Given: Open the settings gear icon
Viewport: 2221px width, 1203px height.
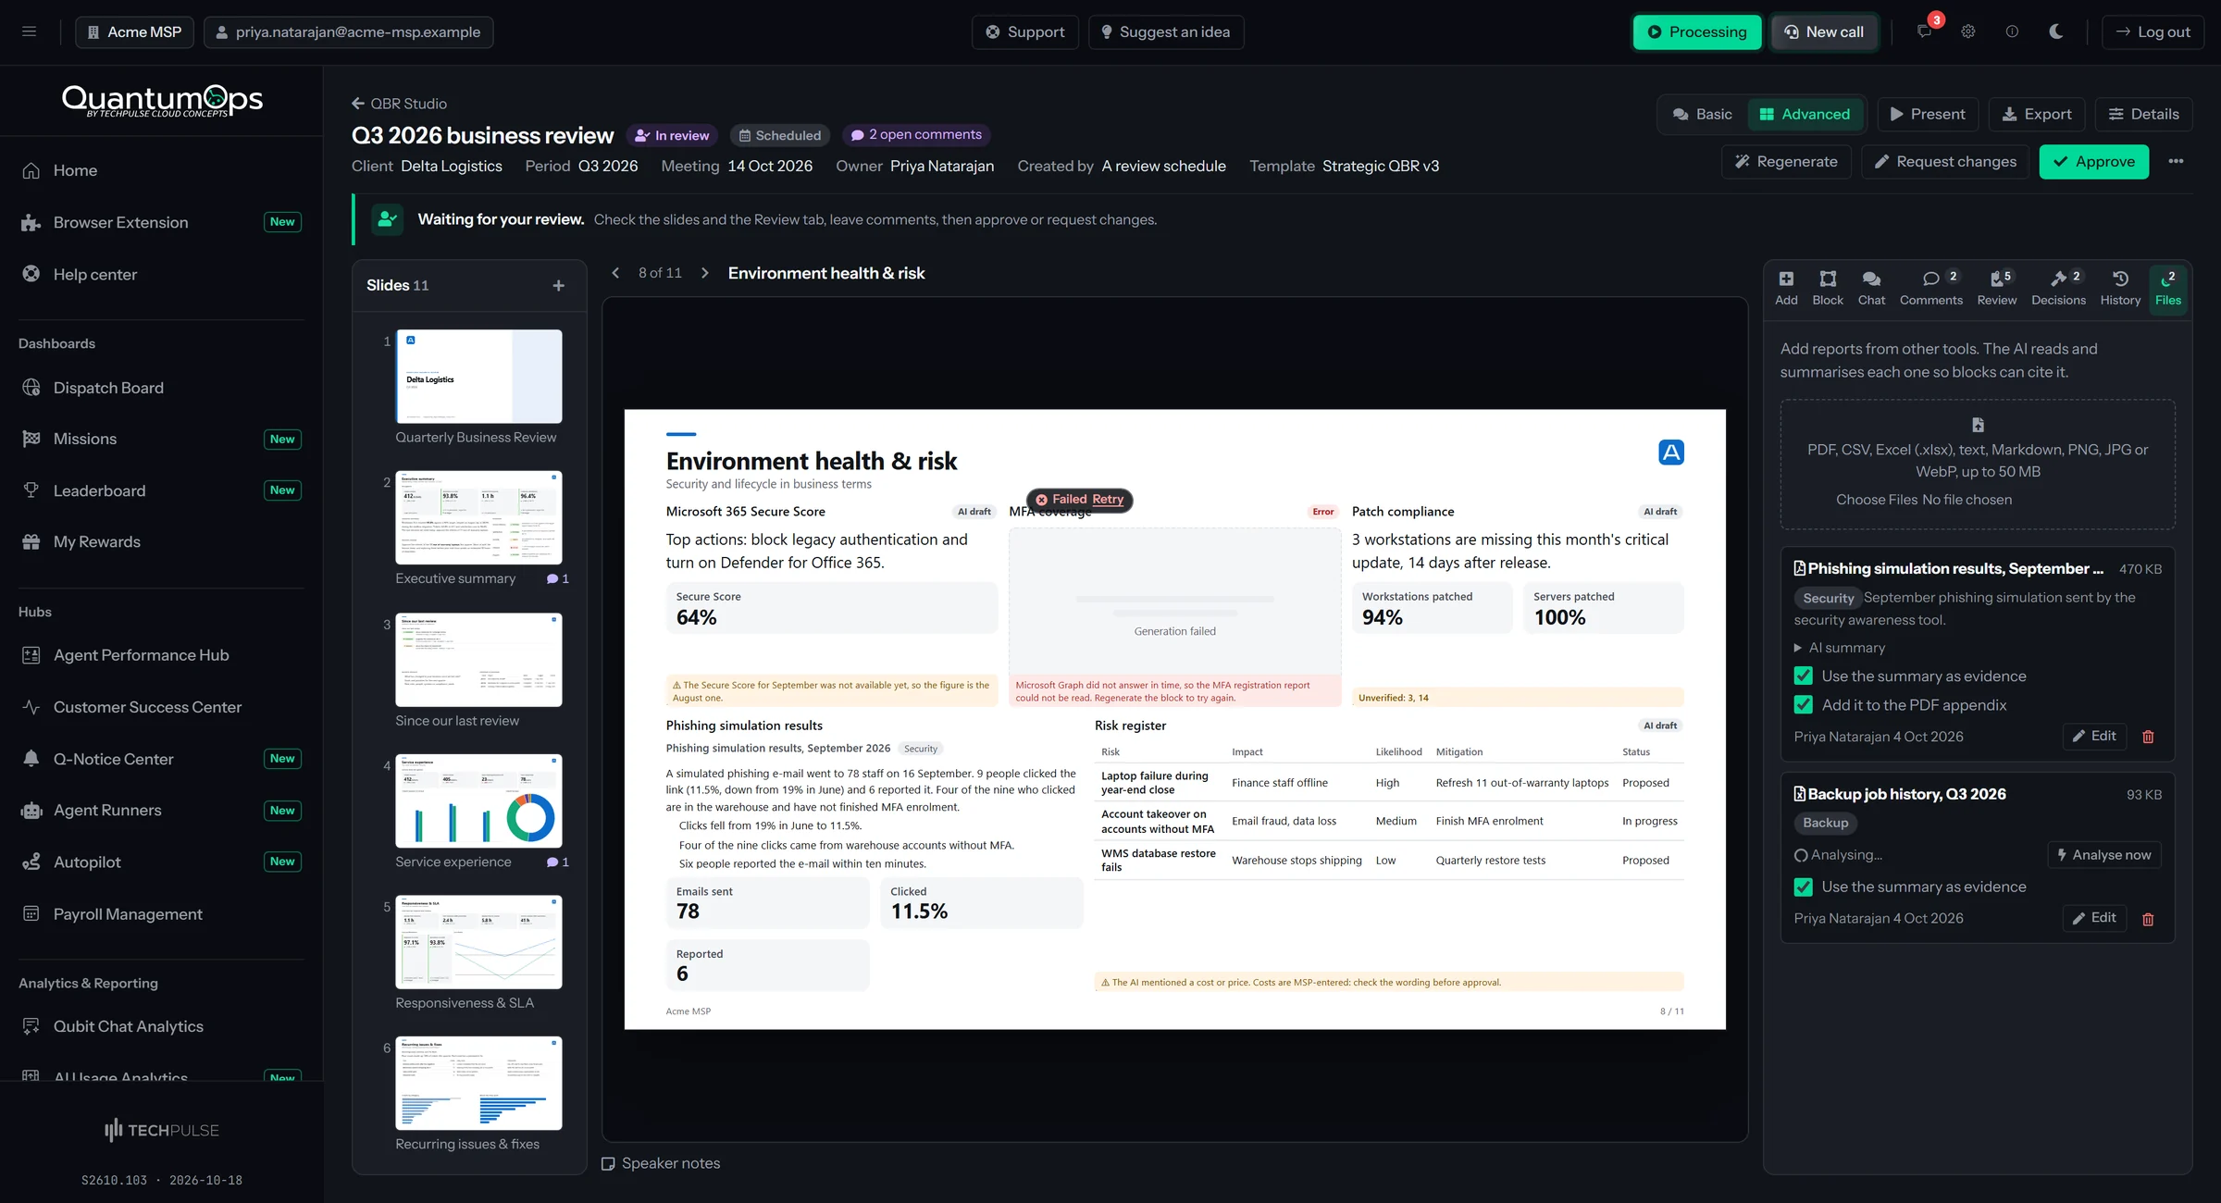Looking at the screenshot, I should pyautogui.click(x=1968, y=31).
